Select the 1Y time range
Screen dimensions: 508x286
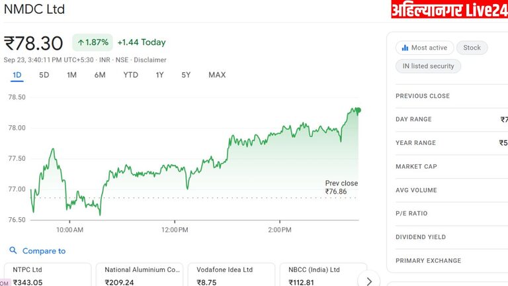159,75
